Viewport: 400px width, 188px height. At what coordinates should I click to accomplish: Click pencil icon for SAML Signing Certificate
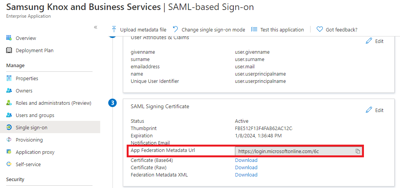tap(369, 110)
